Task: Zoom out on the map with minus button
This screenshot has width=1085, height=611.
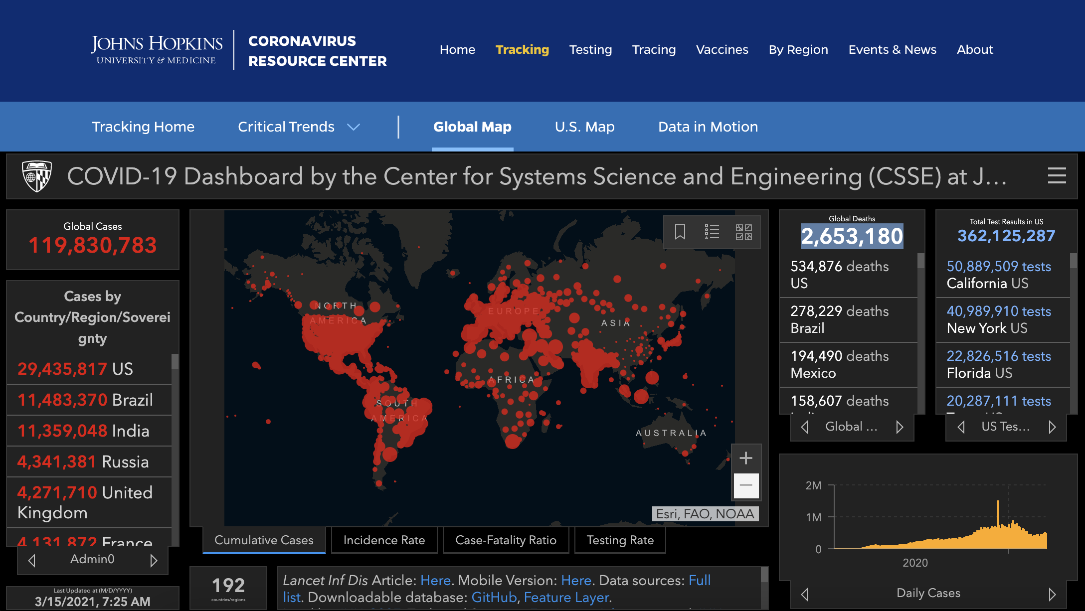Action: 746,485
